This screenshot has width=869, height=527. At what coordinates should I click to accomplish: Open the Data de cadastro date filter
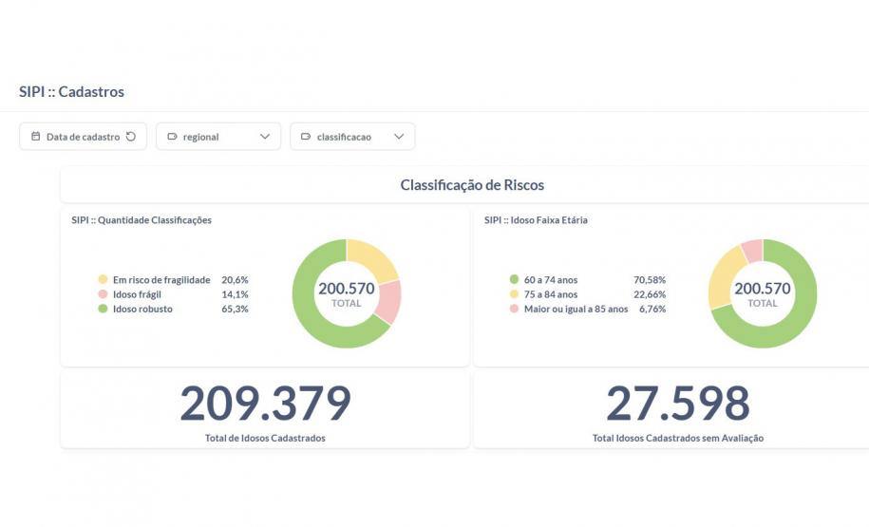82,137
